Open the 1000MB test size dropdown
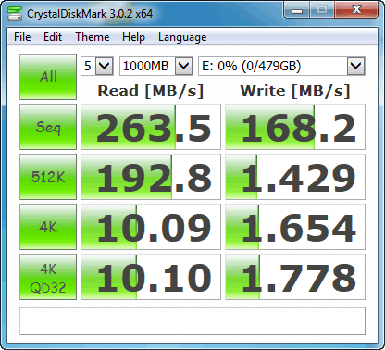The height and width of the screenshot is (350, 385). 156,66
